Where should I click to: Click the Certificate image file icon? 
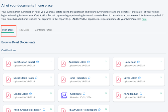coord(64,95)
